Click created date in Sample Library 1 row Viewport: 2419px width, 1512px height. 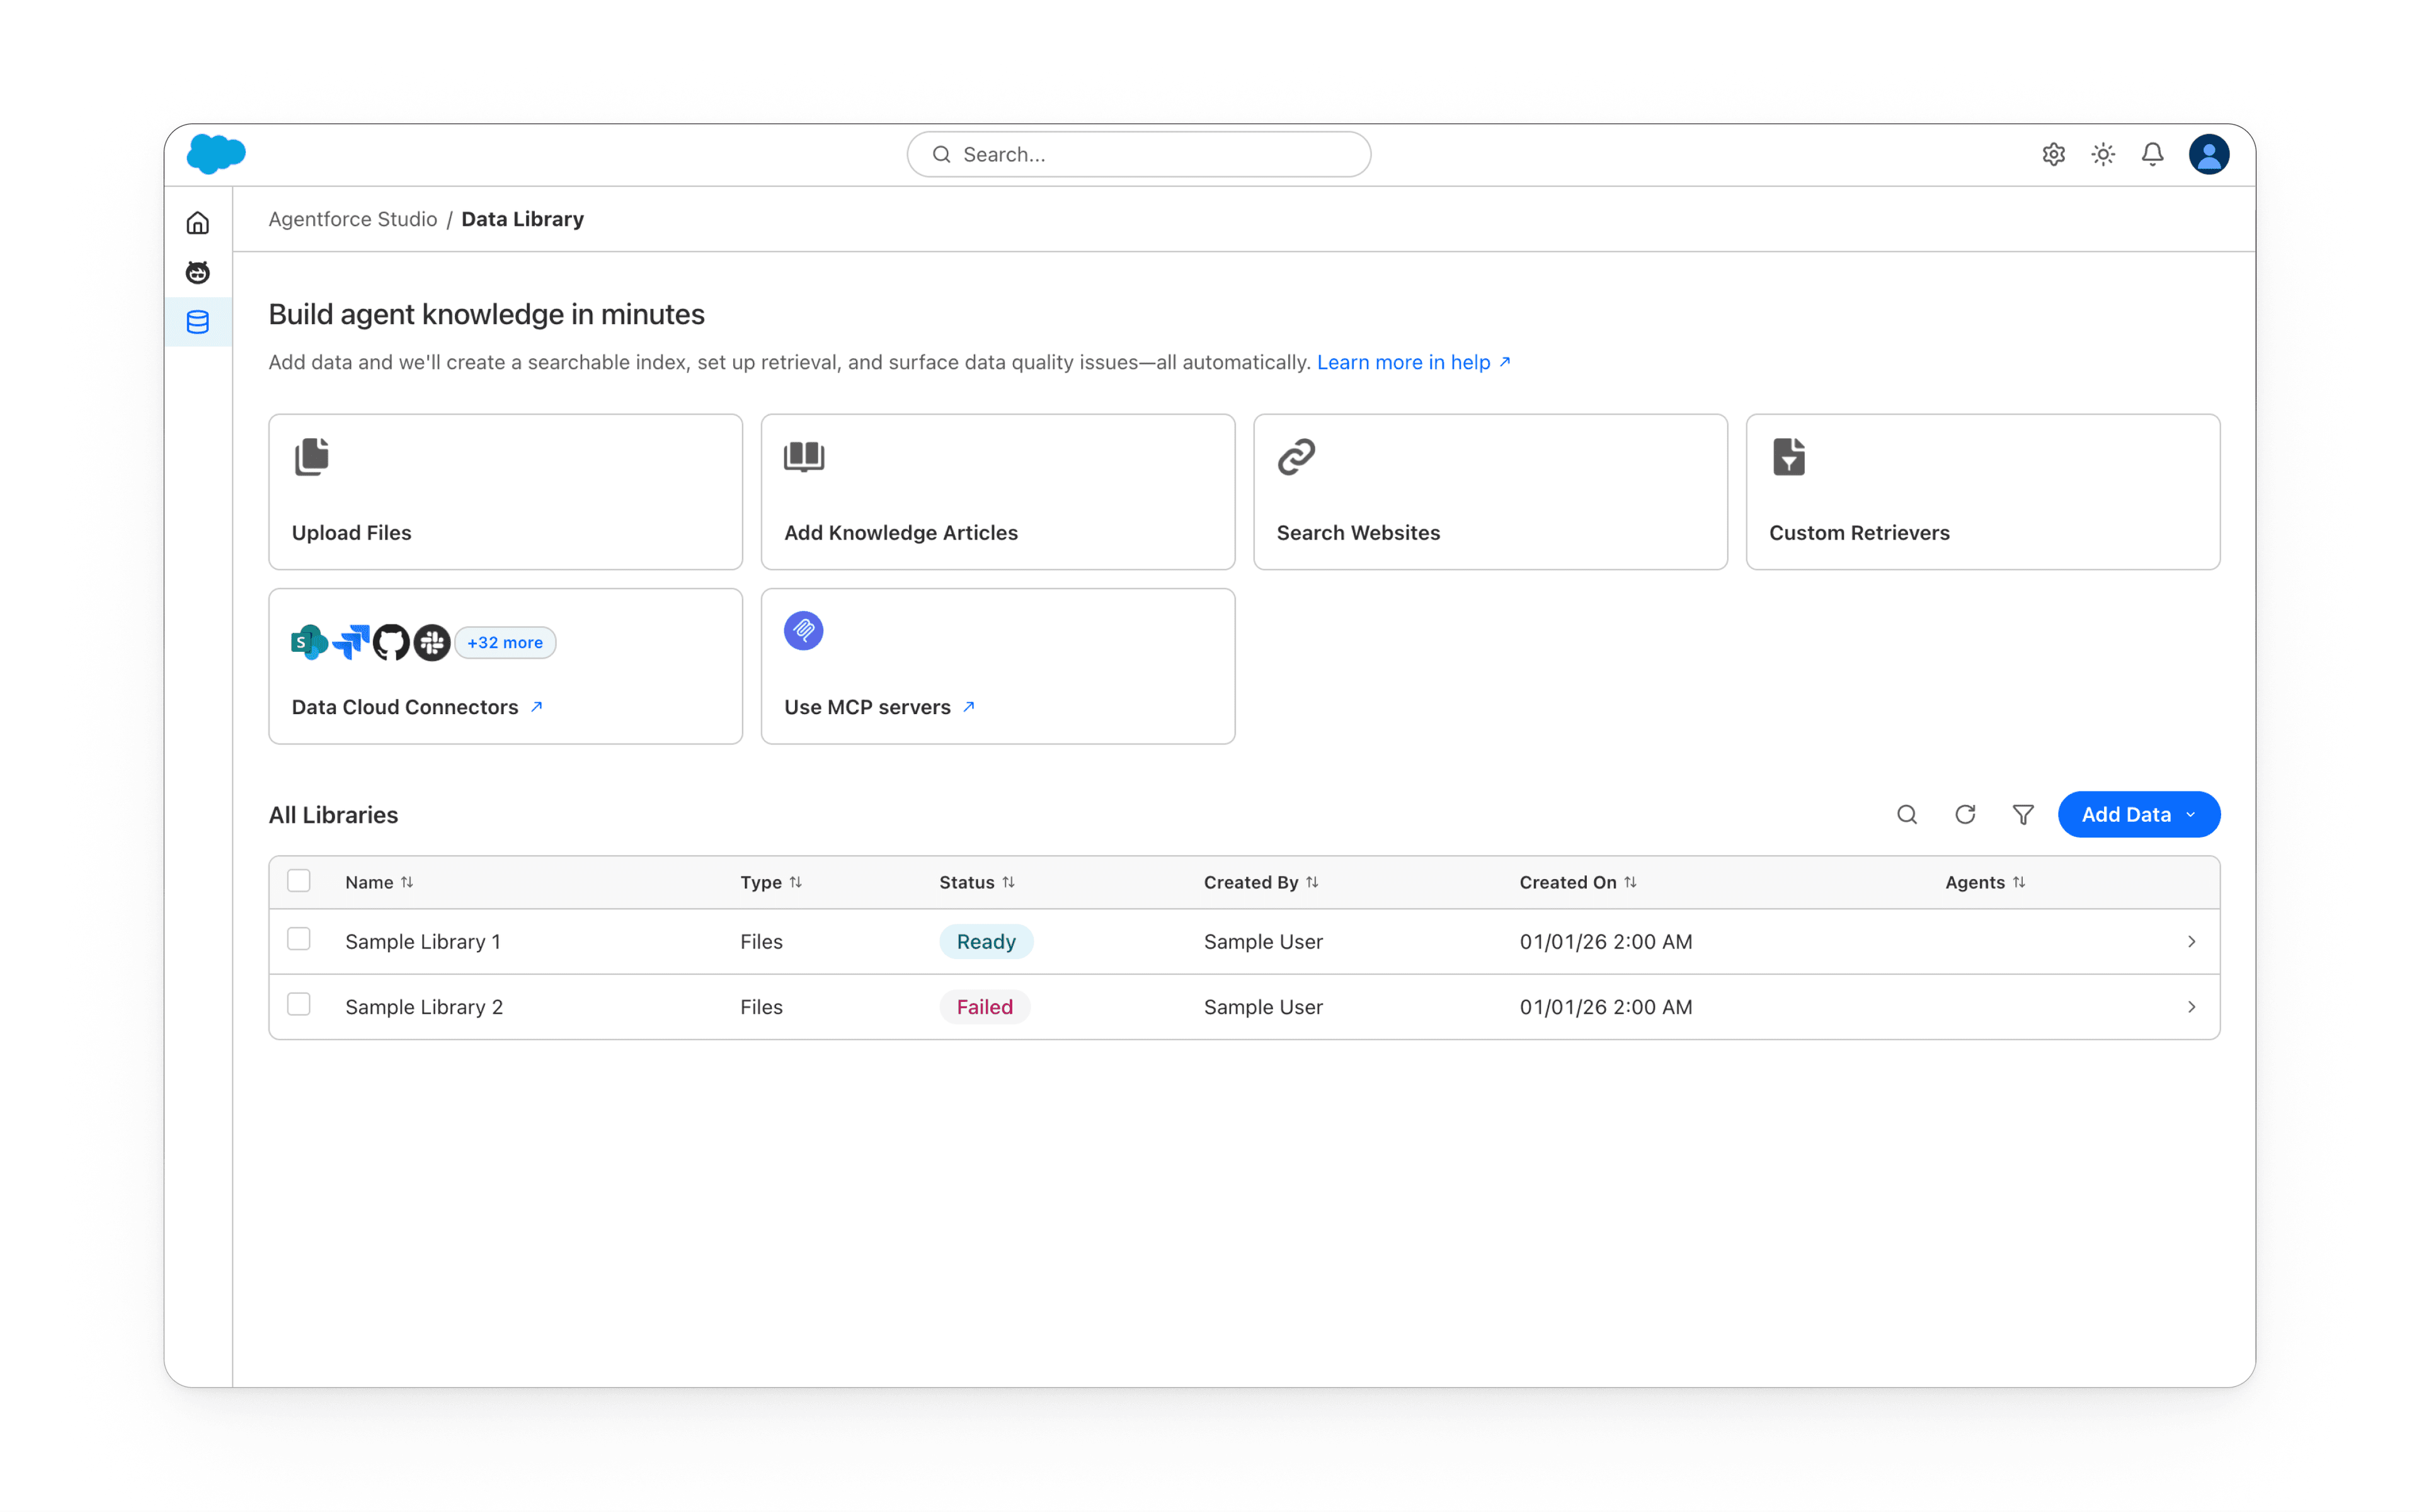tap(1606, 942)
